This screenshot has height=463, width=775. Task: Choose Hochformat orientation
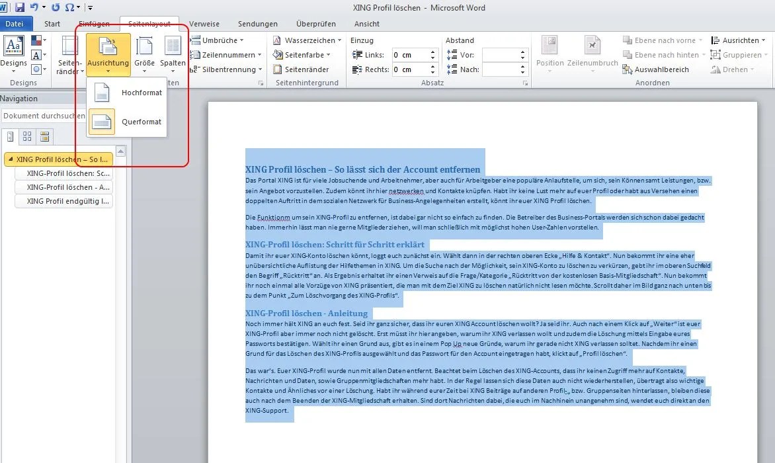(127, 93)
